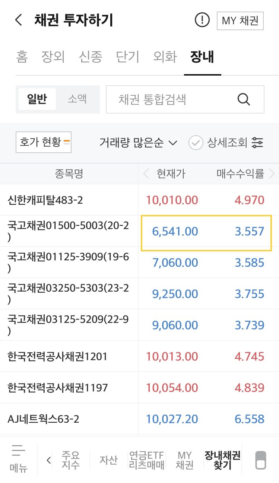The image size is (279, 483).
Task: Expand the 거래량 많은순 sort dropdown
Action: click(x=138, y=143)
